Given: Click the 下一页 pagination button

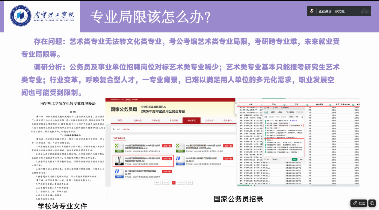Looking at the screenshot, I should pyautogui.click(x=181, y=182).
